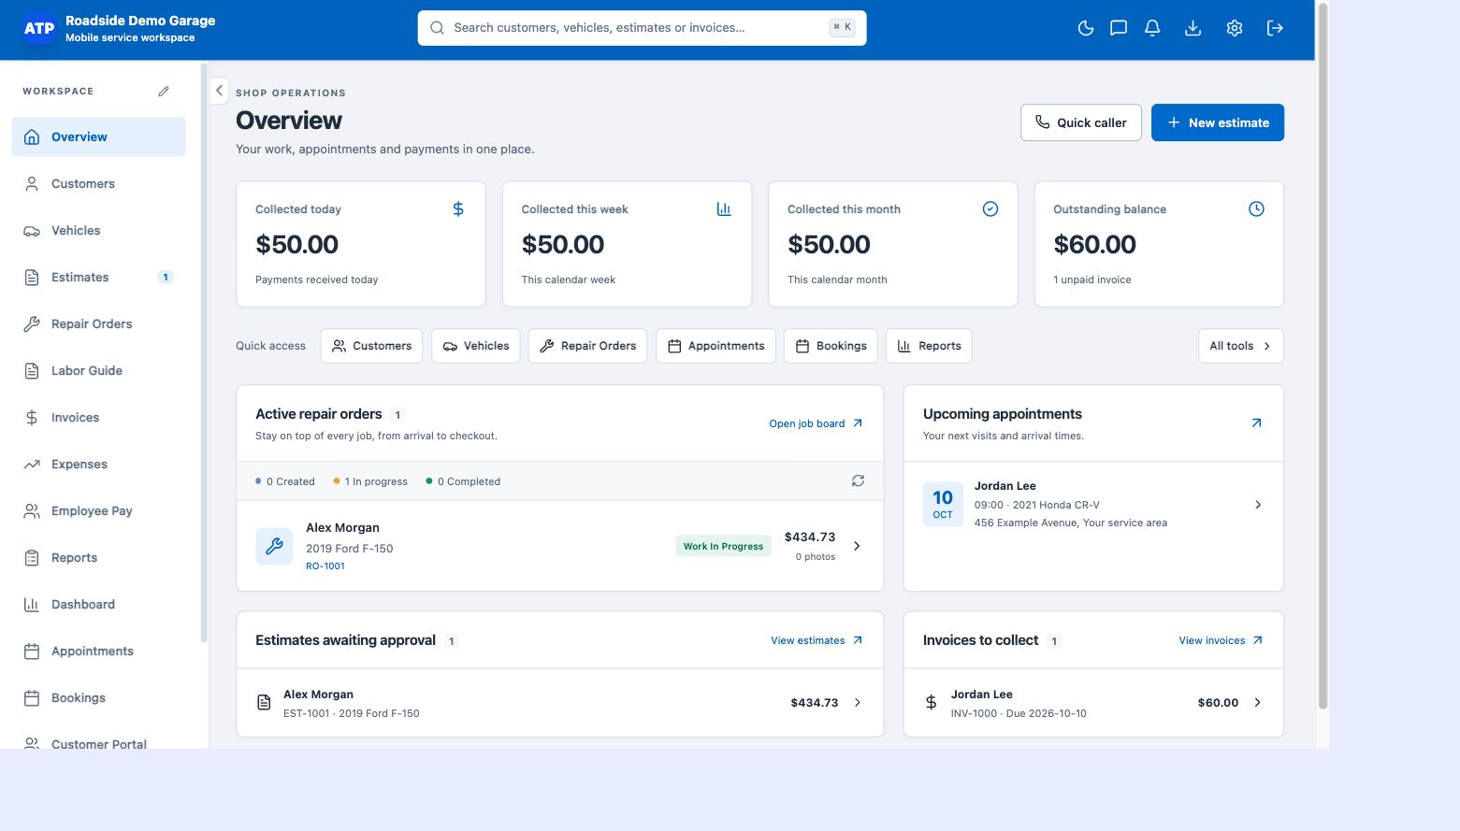Viewport: 1460px width, 831px height.
Task: Click the log out icon
Action: point(1275,28)
